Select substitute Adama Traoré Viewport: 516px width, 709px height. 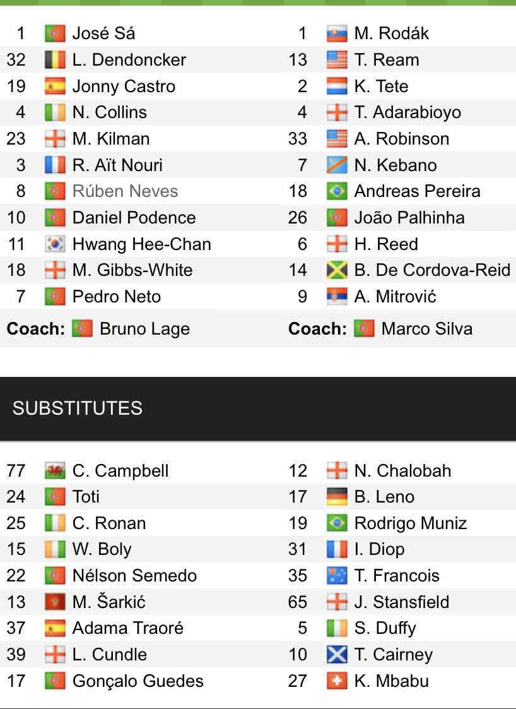click(128, 628)
